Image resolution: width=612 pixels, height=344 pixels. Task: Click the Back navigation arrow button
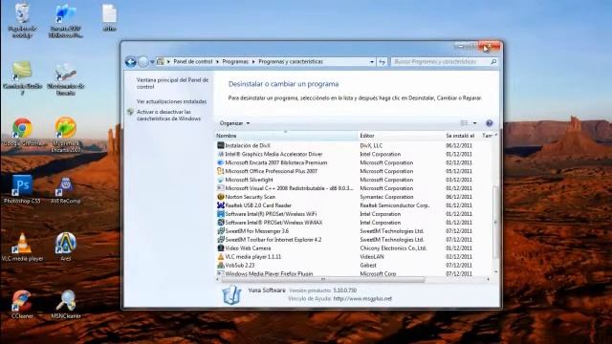(x=131, y=61)
